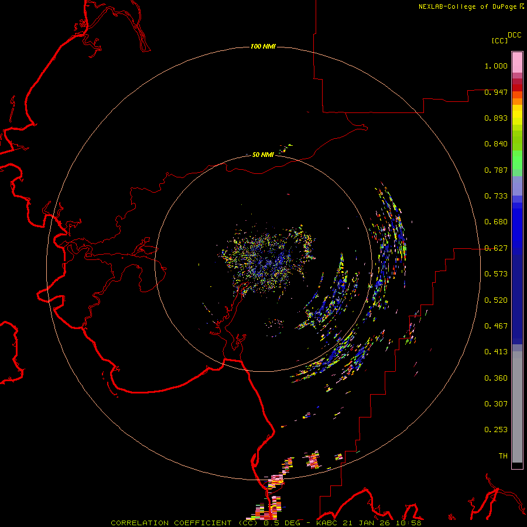Click the 0.253 legend value

tap(496, 430)
